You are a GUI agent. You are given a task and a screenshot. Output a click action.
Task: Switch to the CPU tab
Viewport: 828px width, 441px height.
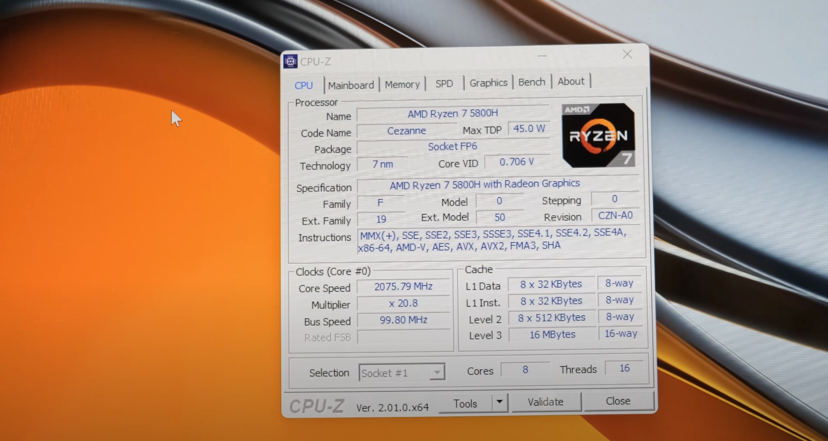[x=304, y=85]
